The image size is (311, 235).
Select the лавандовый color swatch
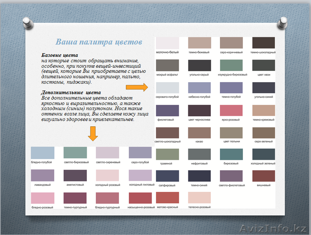coord(42,175)
